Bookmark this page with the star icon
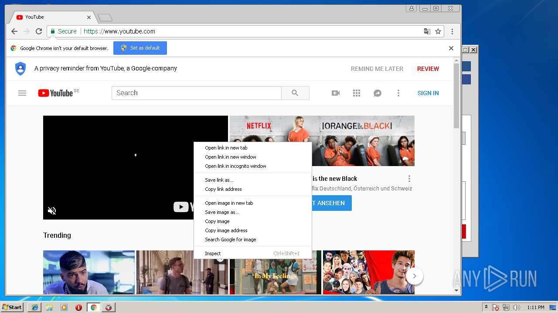 click(438, 31)
